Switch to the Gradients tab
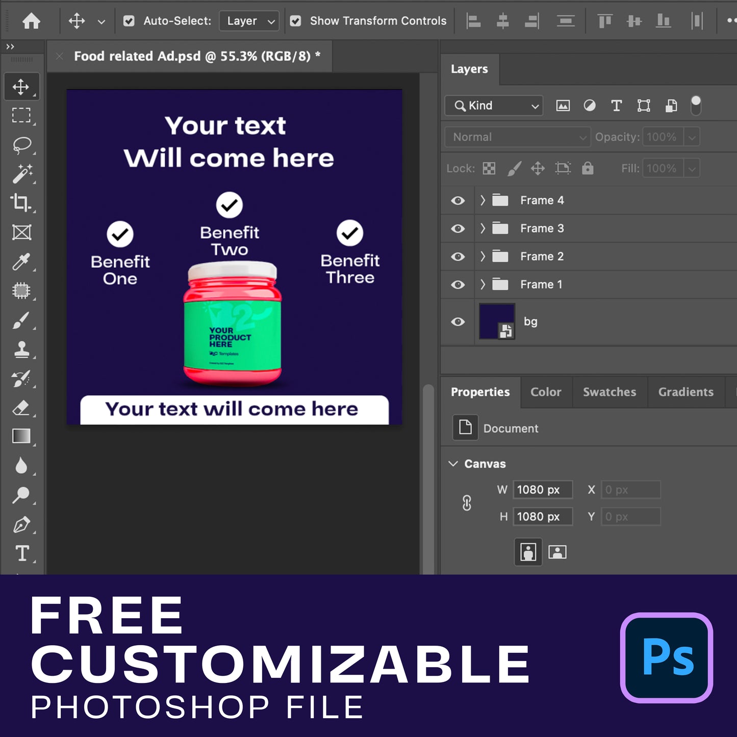The height and width of the screenshot is (737, 737). (685, 392)
